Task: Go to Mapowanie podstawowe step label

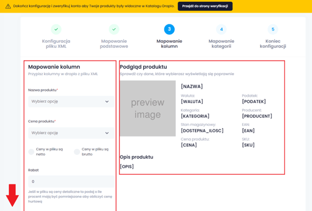Action: pyautogui.click(x=114, y=44)
